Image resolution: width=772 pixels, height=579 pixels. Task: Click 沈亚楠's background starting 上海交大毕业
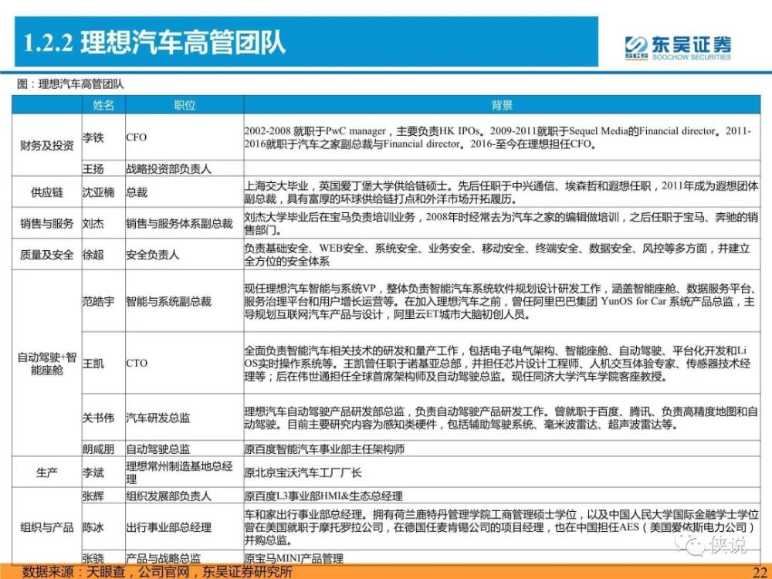point(501,192)
